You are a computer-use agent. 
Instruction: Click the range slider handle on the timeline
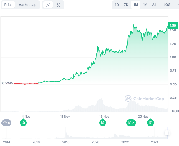coord(167,133)
